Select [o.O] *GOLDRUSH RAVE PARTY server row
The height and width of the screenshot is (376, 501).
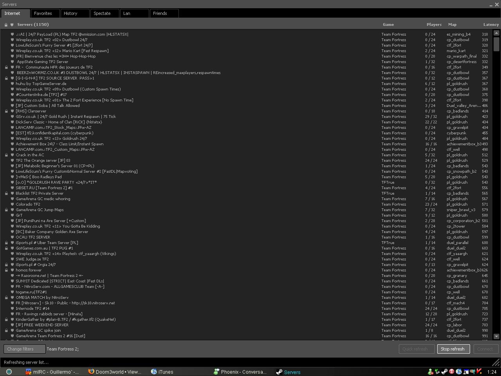point(247,183)
